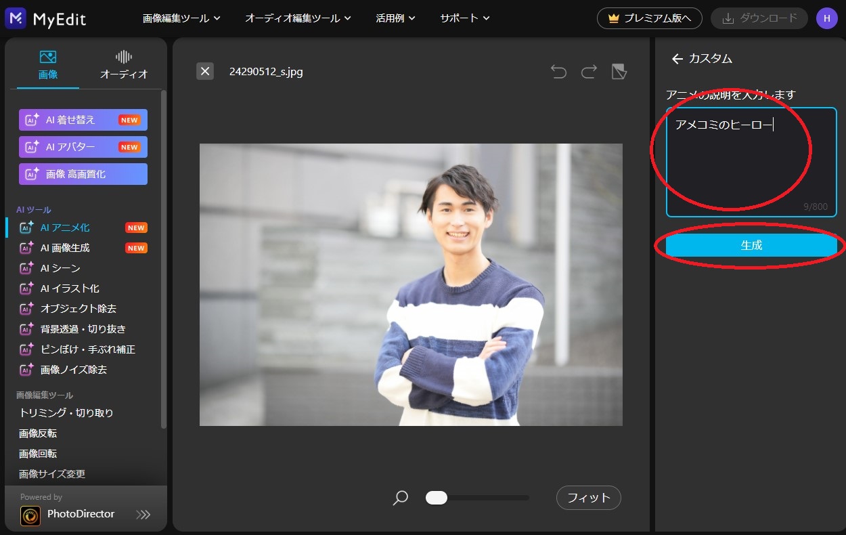Click the ダウンロード button

759,18
